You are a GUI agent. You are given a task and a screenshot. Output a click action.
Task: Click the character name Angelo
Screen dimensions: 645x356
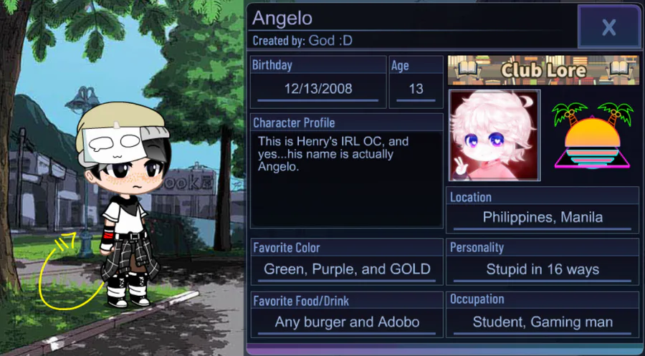pos(282,19)
